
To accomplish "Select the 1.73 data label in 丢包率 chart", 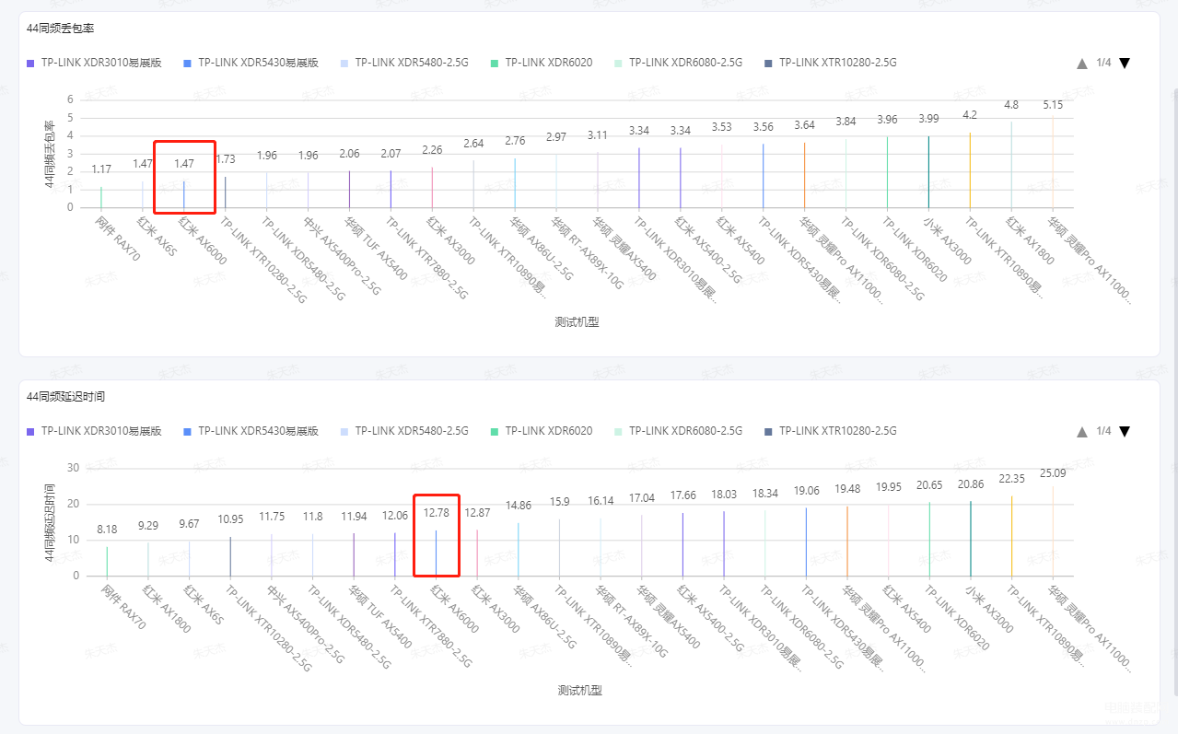I will coord(226,159).
